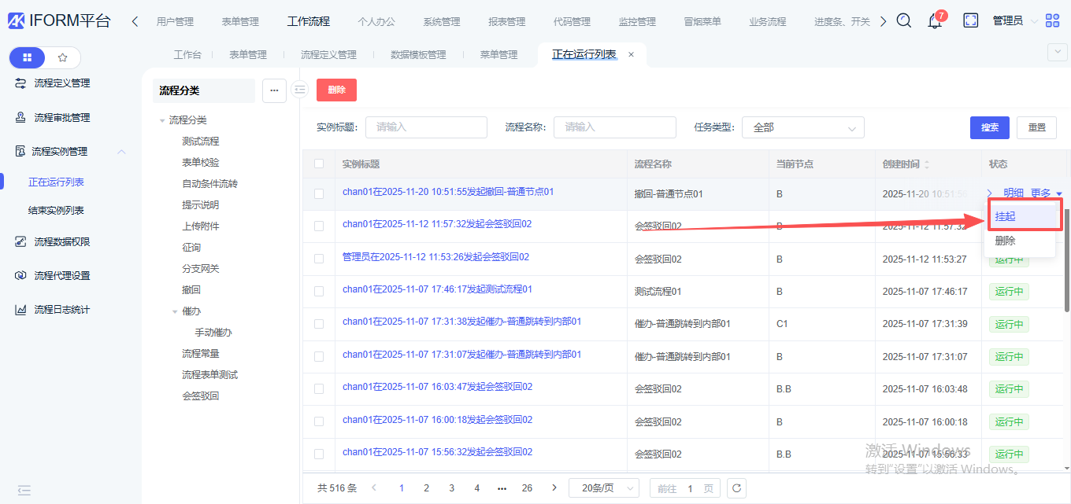
Task: Click the table refresh icon in pagination
Action: coord(736,488)
